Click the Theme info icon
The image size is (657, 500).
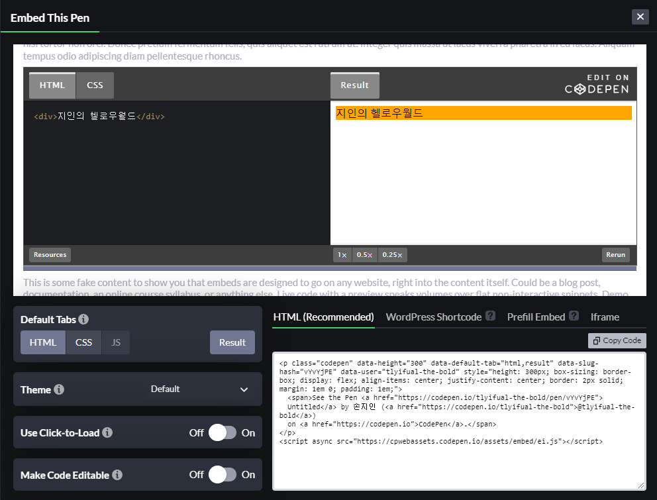(x=59, y=389)
